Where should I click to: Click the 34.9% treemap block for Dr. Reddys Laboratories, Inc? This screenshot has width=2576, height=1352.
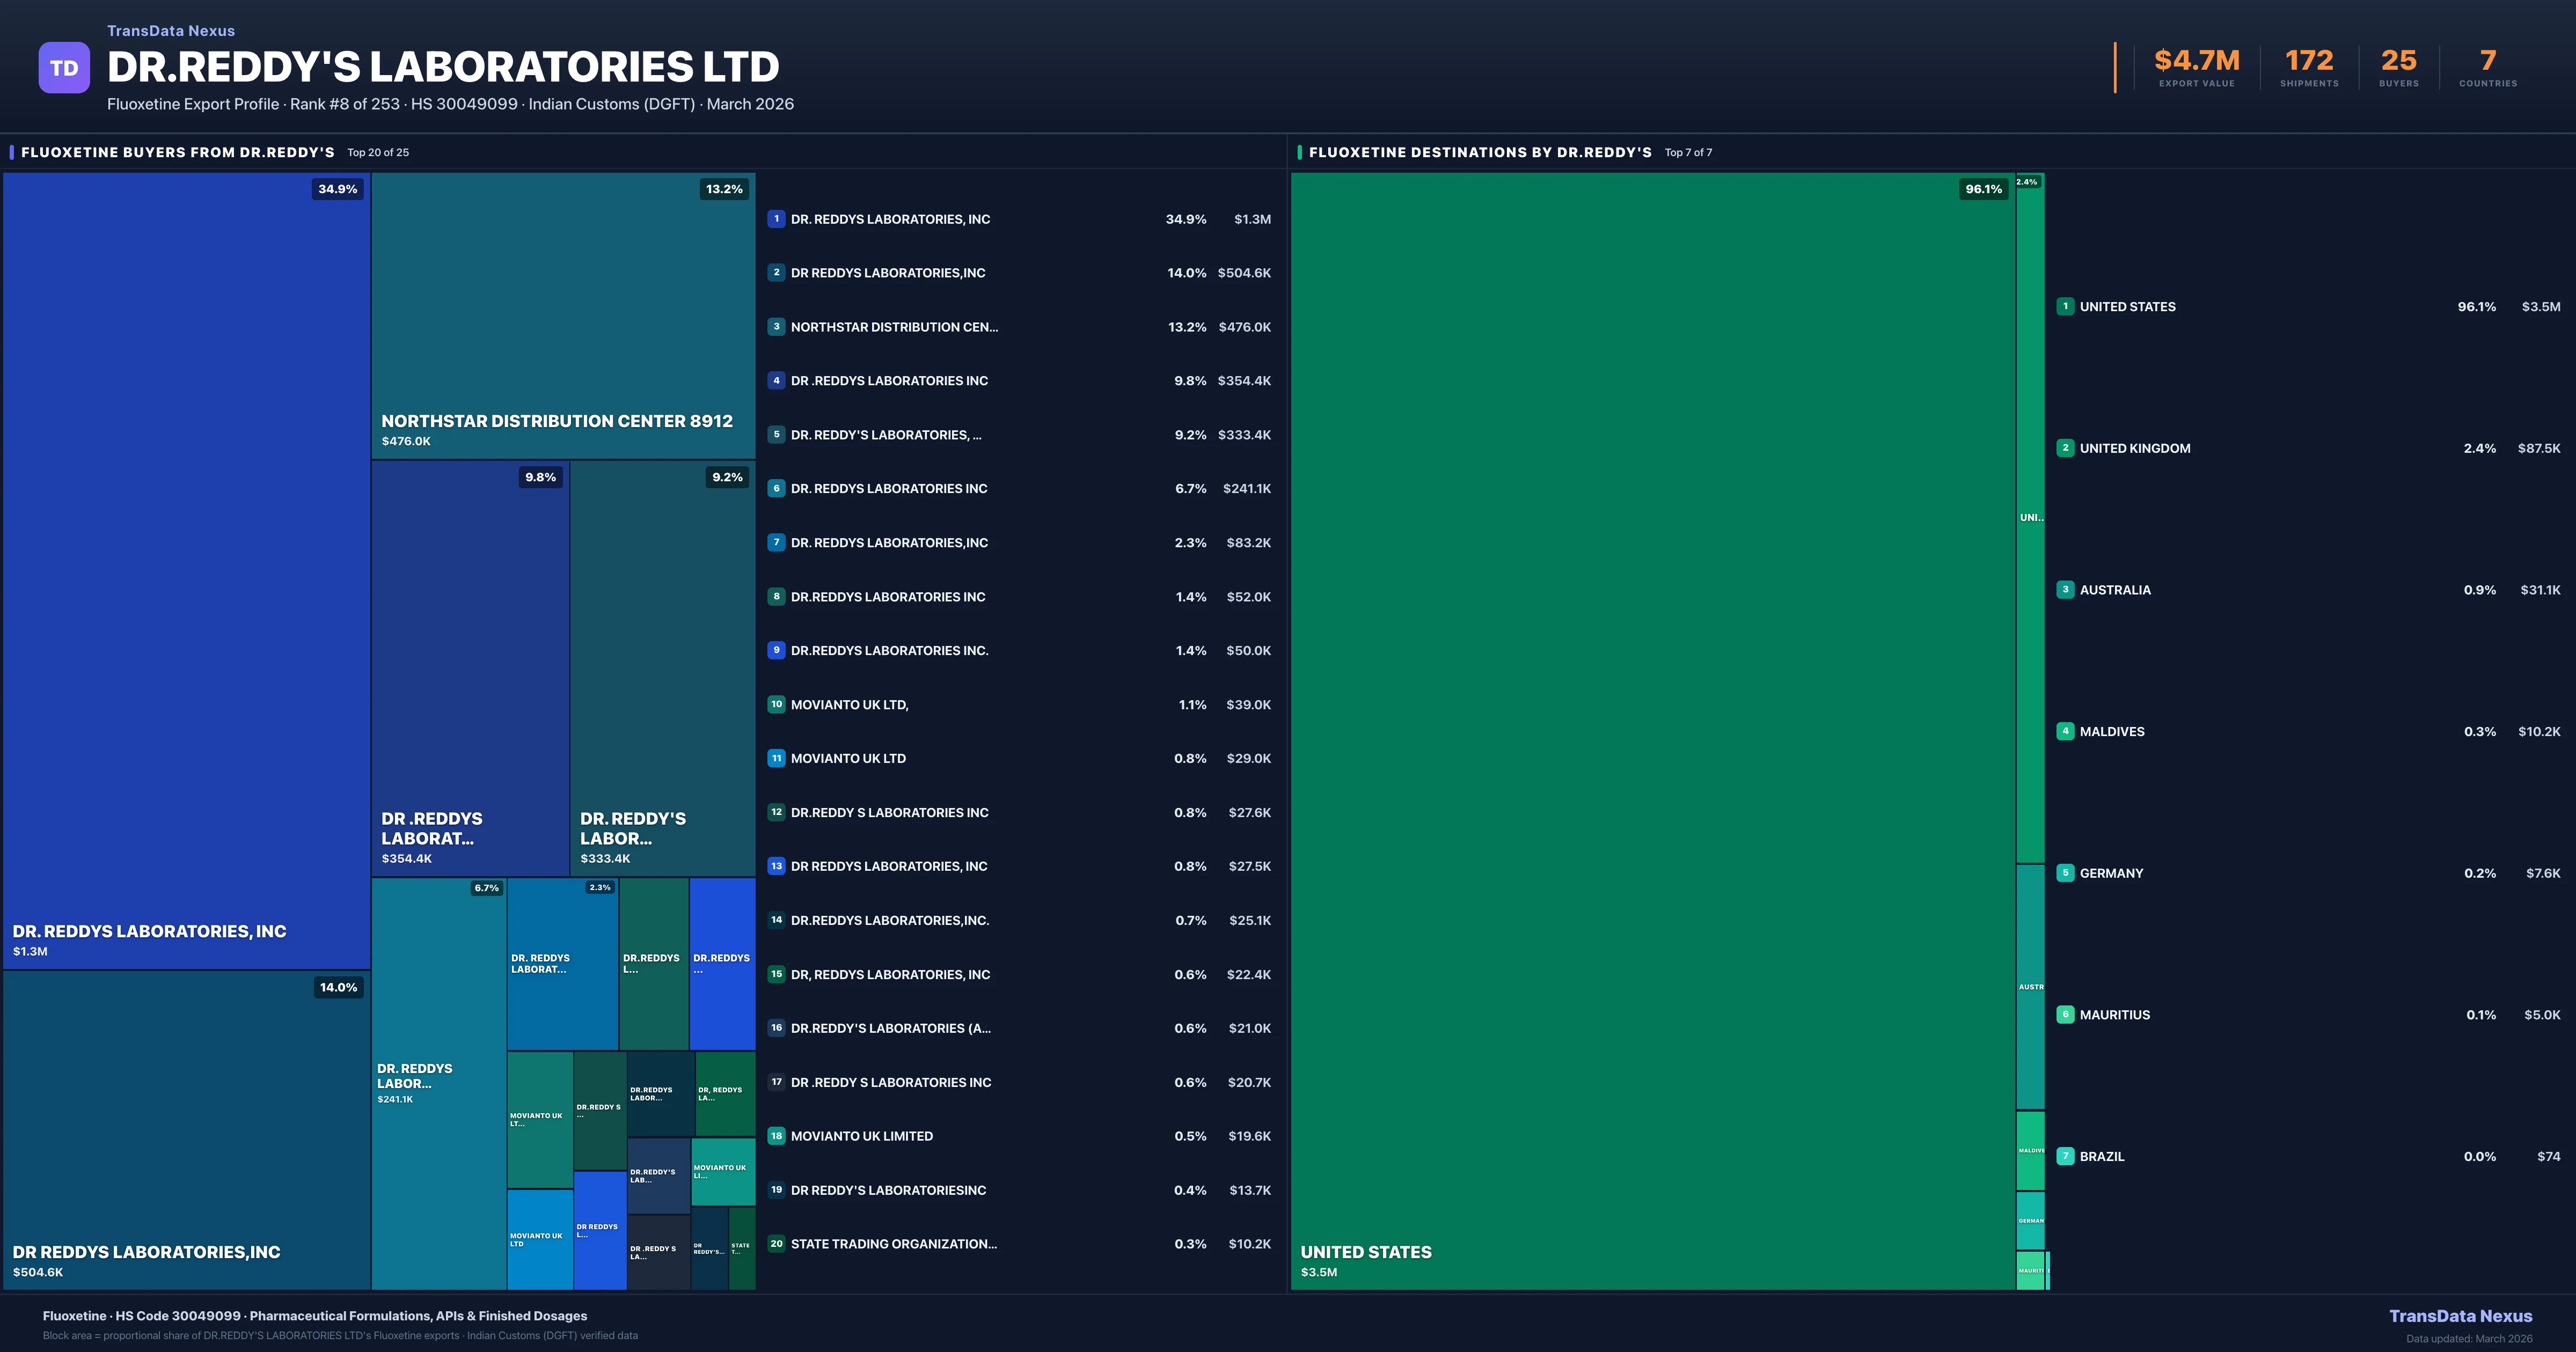186,570
